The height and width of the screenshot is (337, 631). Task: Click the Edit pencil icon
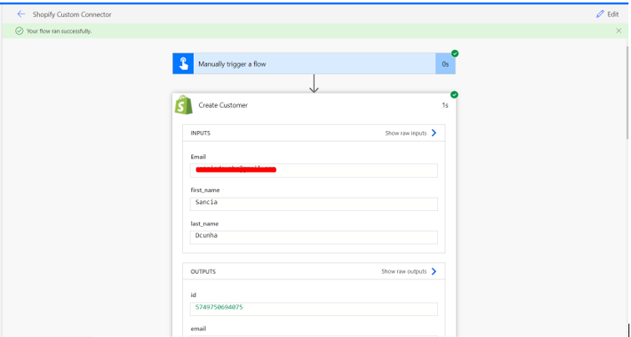pyautogui.click(x=600, y=14)
